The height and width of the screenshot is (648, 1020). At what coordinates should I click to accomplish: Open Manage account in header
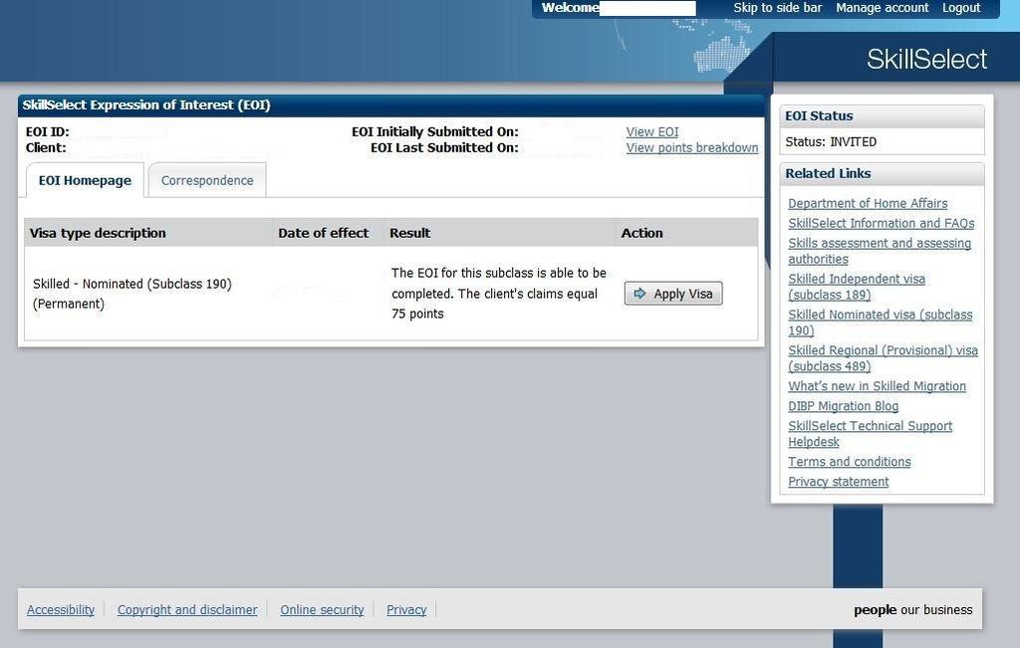(x=882, y=8)
